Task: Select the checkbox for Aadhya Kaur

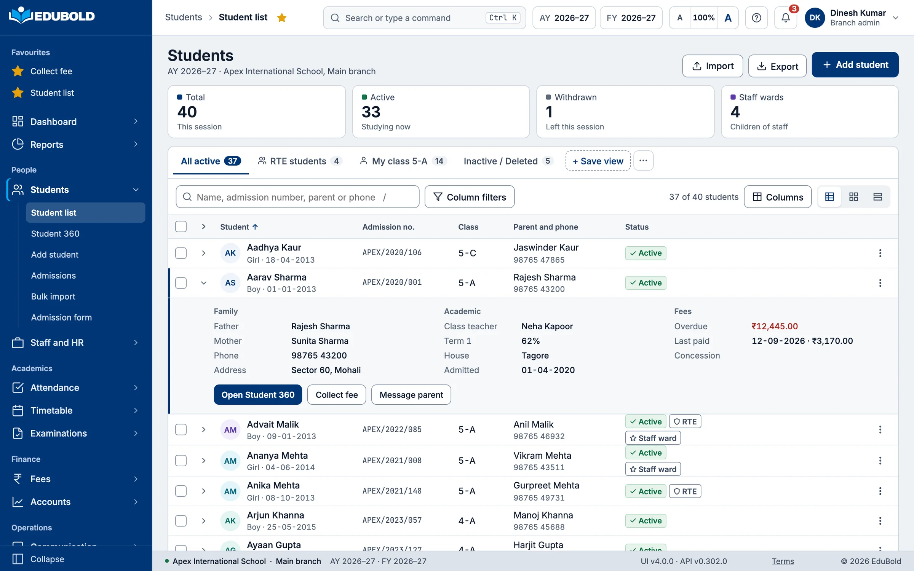Action: [181, 253]
